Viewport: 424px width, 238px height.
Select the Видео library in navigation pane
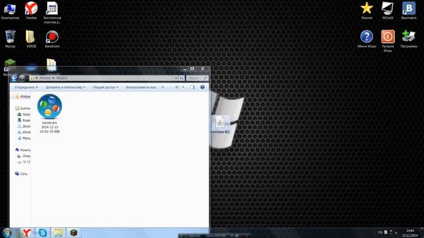point(24,120)
